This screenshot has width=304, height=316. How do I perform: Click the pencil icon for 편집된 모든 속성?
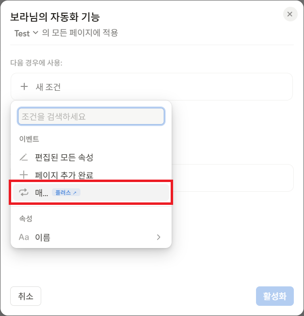[24, 157]
